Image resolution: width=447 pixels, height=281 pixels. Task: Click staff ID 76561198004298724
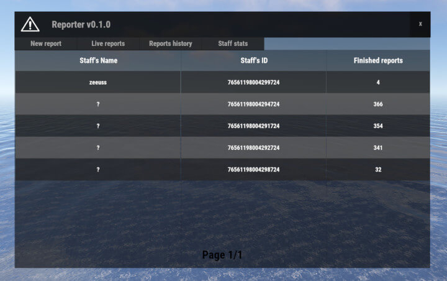(253, 169)
